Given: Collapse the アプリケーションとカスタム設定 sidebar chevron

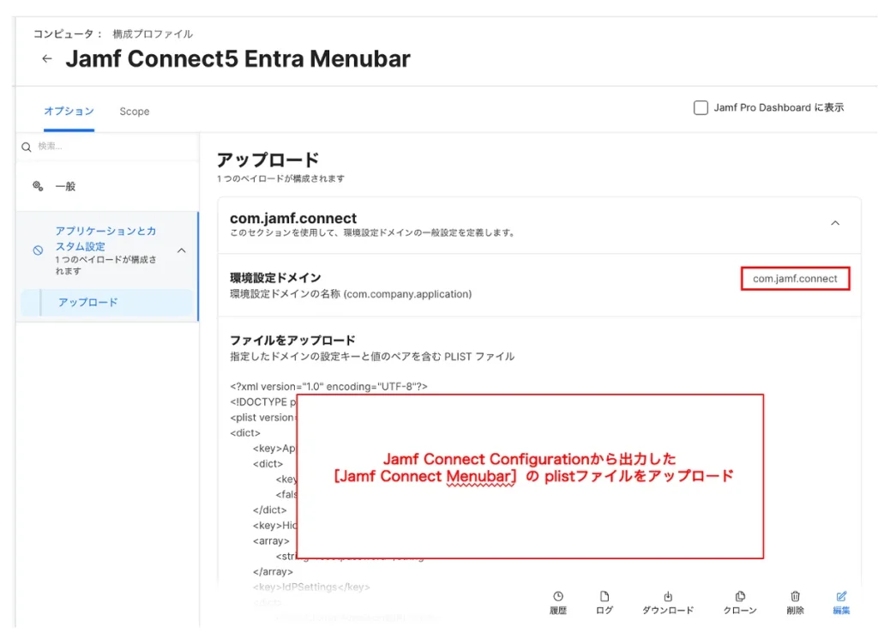Looking at the screenshot, I should pyautogui.click(x=182, y=250).
